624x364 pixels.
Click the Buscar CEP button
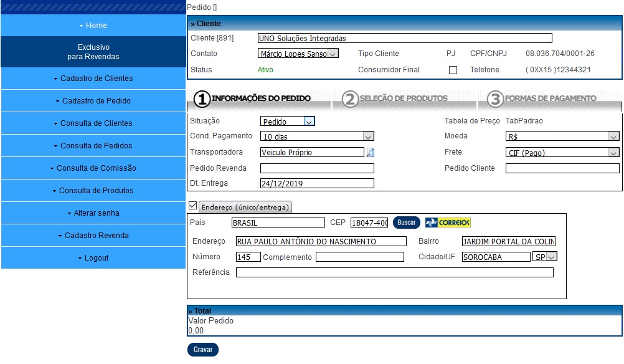point(407,223)
